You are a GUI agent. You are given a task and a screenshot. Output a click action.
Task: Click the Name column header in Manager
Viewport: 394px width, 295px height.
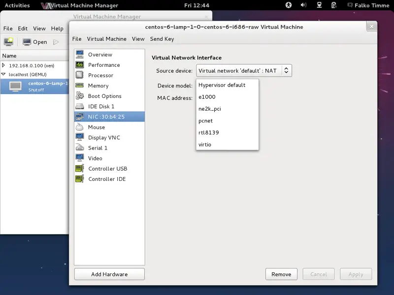[34, 56]
